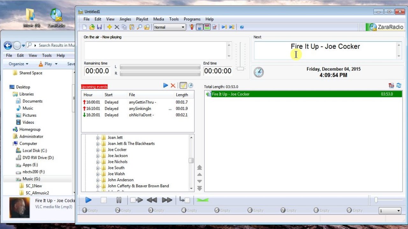
Task: Click the red playlist icon above track list
Action: click(x=391, y=85)
